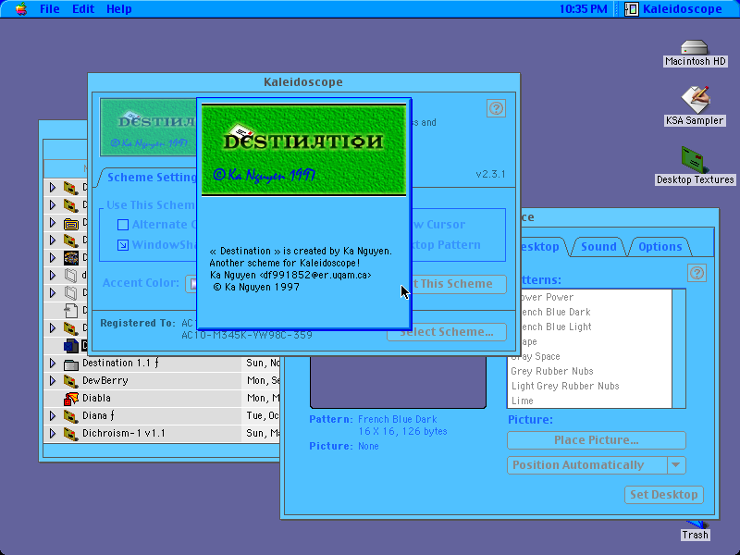This screenshot has height=555, width=740.
Task: Click the Destination 1.1 ƒ folder icon
Action: tap(71, 364)
